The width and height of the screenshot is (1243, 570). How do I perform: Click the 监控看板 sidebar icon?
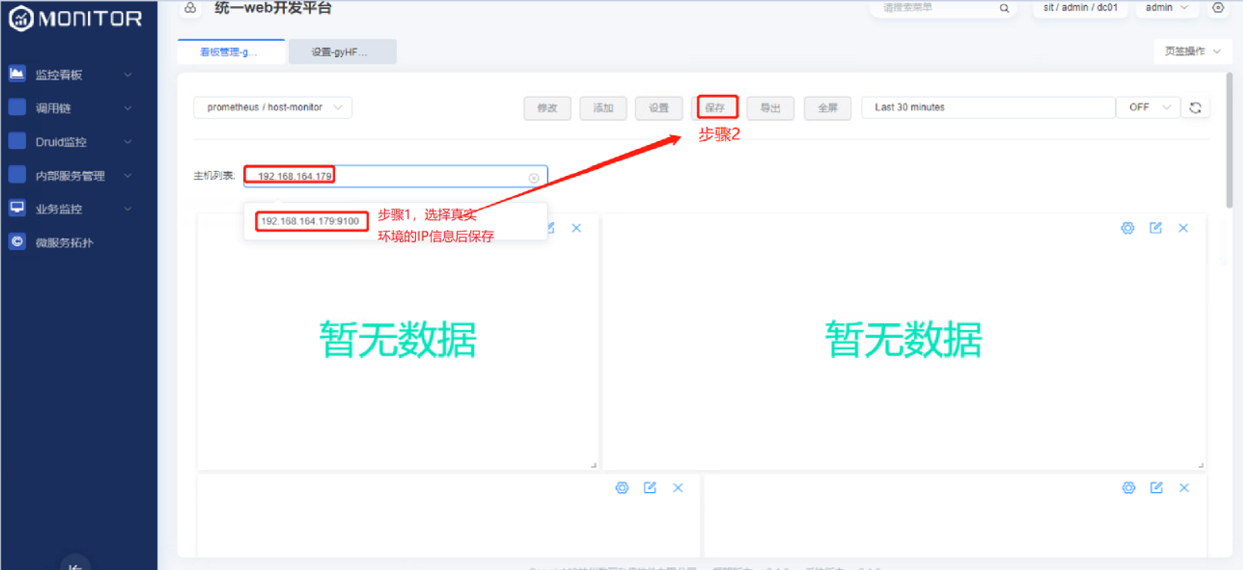[17, 73]
